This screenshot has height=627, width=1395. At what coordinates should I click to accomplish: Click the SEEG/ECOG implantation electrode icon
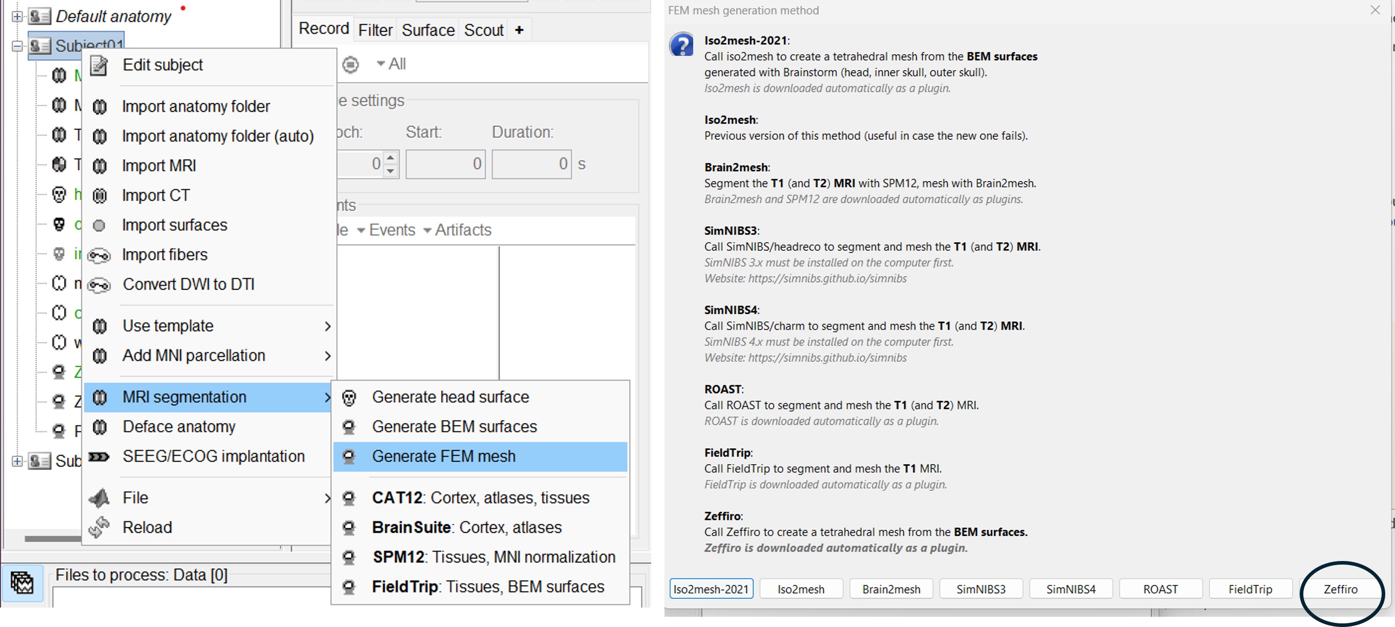[98, 457]
